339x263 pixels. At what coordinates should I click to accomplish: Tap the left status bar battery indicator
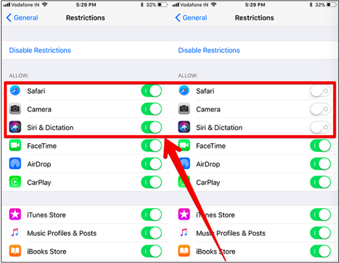(x=163, y=5)
